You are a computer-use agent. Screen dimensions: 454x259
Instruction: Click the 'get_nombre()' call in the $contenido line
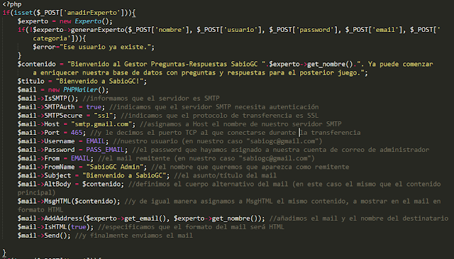(x=330, y=64)
